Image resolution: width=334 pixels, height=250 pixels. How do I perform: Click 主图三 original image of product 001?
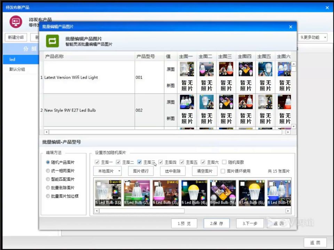tap(226, 69)
